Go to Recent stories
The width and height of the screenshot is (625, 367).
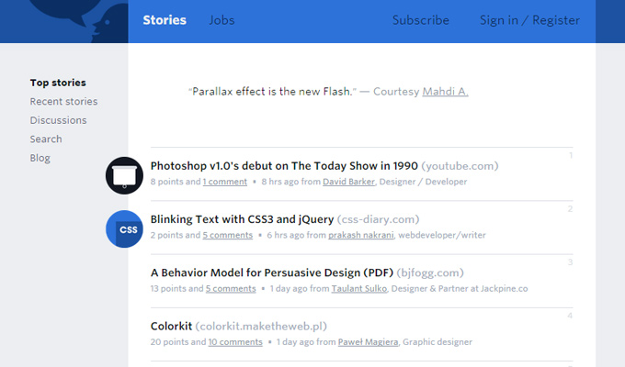[x=63, y=102]
